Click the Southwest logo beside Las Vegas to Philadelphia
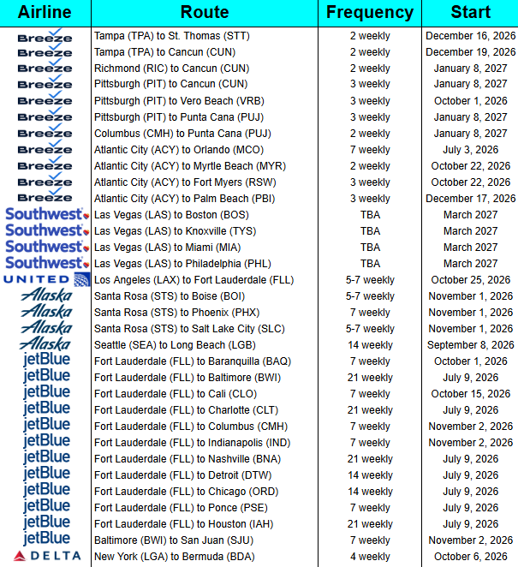518x567 pixels. pyautogui.click(x=47, y=263)
